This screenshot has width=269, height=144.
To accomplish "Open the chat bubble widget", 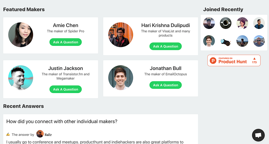I will pos(258,135).
